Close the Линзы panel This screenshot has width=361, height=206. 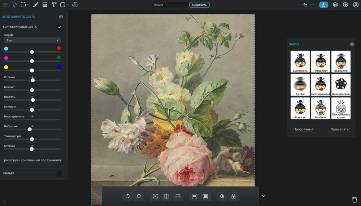[352, 44]
